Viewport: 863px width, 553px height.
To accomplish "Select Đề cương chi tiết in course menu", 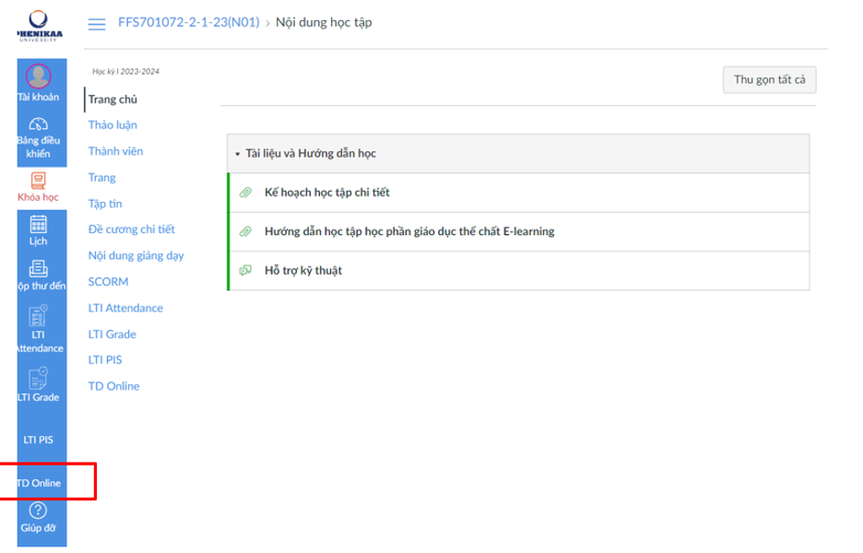I will [x=131, y=229].
